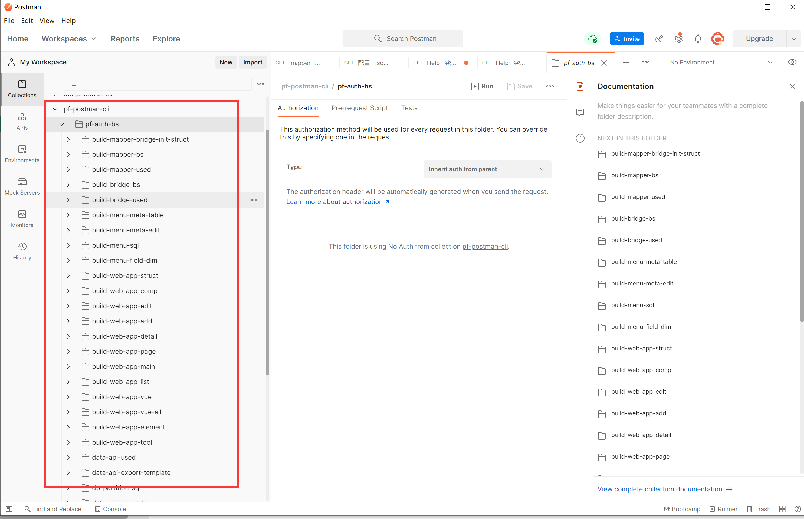Open the notifications bell
This screenshot has height=519, width=804.
pyautogui.click(x=698, y=39)
